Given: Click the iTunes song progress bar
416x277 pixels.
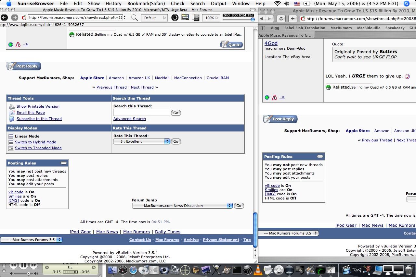Looking at the screenshot, I should click(x=70, y=272).
